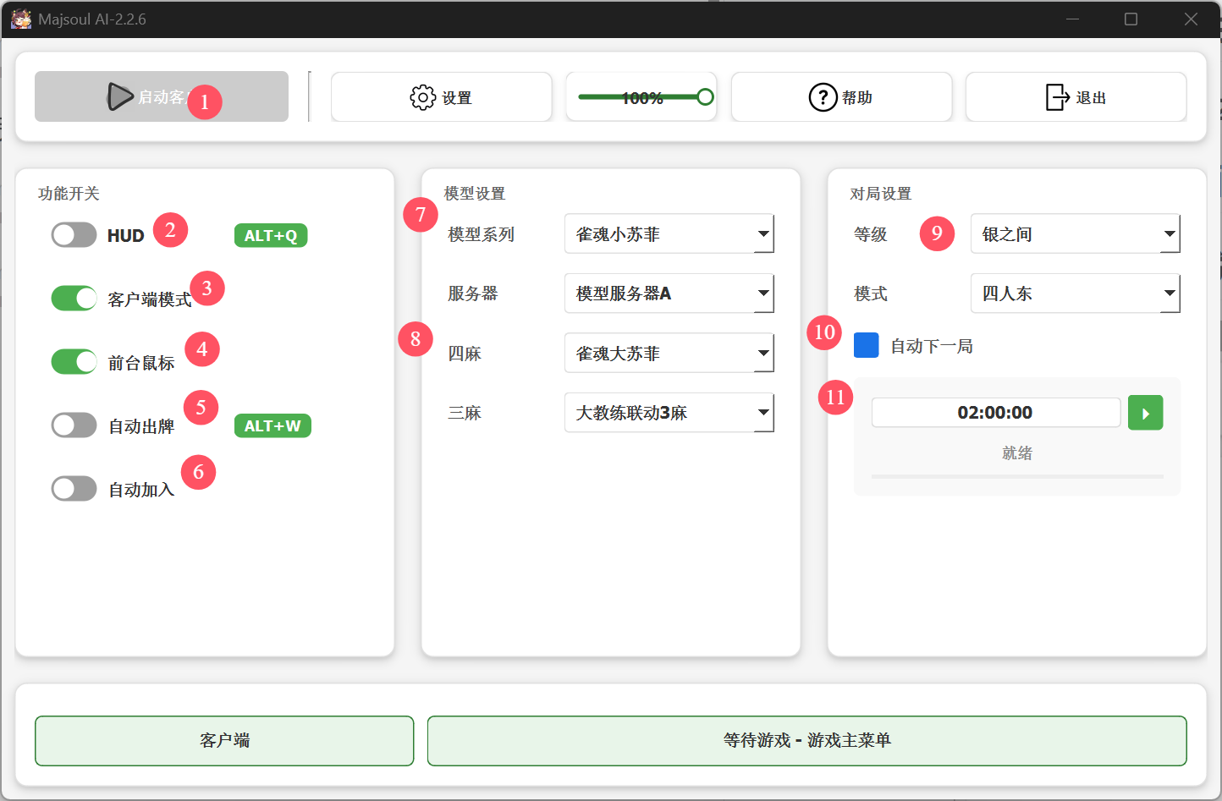Enable the HUD toggle switch
The image size is (1222, 801).
74,235
